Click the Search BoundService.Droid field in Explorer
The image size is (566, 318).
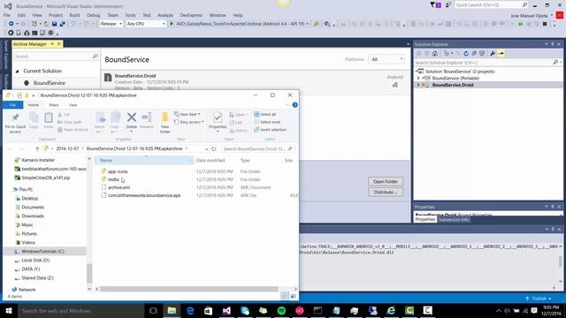257,149
